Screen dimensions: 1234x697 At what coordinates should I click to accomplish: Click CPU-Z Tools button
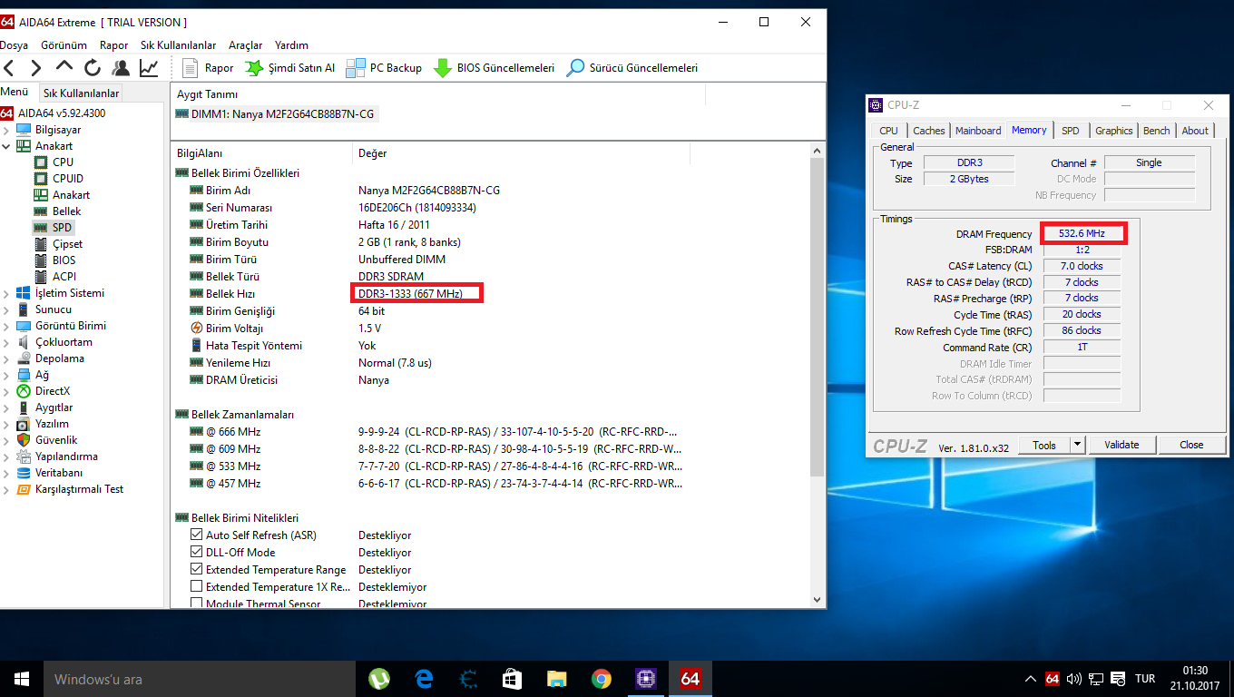(x=1044, y=445)
